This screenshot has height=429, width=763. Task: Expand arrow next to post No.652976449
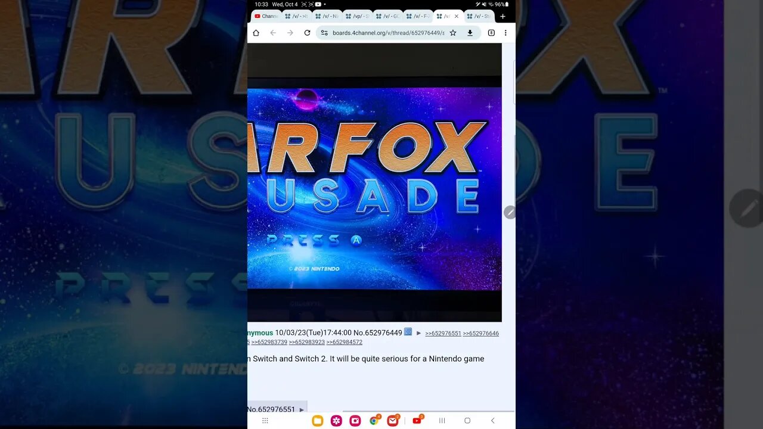click(418, 333)
